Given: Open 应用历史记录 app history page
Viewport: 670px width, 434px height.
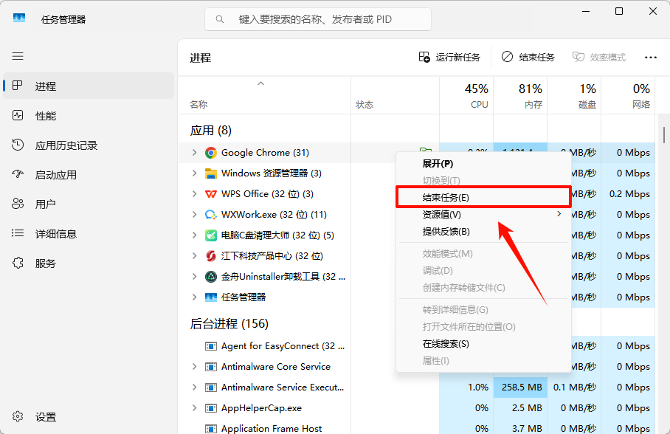Looking at the screenshot, I should [x=66, y=145].
